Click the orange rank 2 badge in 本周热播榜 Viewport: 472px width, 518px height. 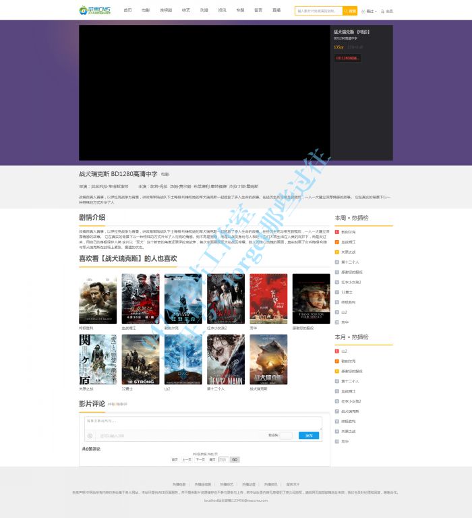(x=337, y=242)
